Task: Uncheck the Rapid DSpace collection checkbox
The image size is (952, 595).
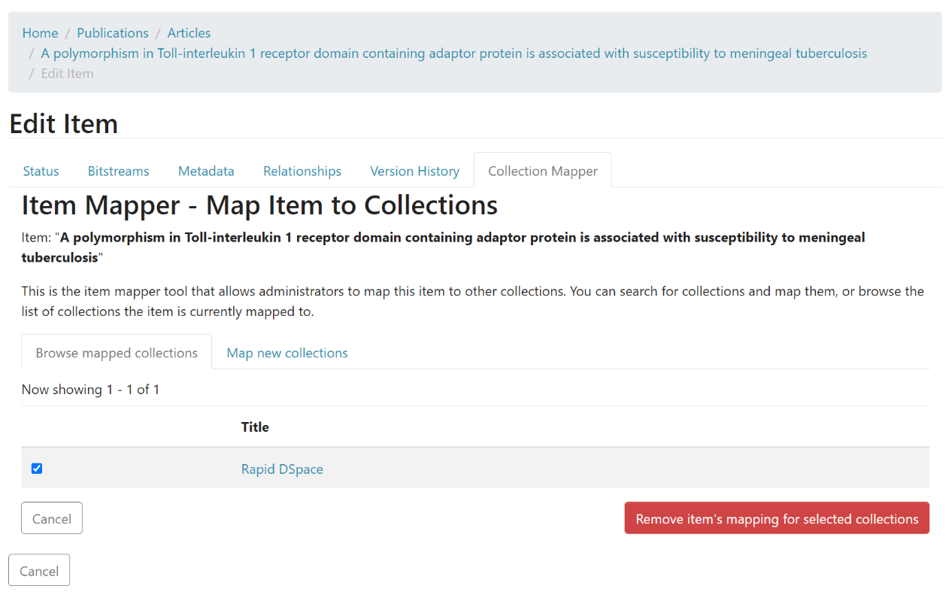Action: pos(37,469)
